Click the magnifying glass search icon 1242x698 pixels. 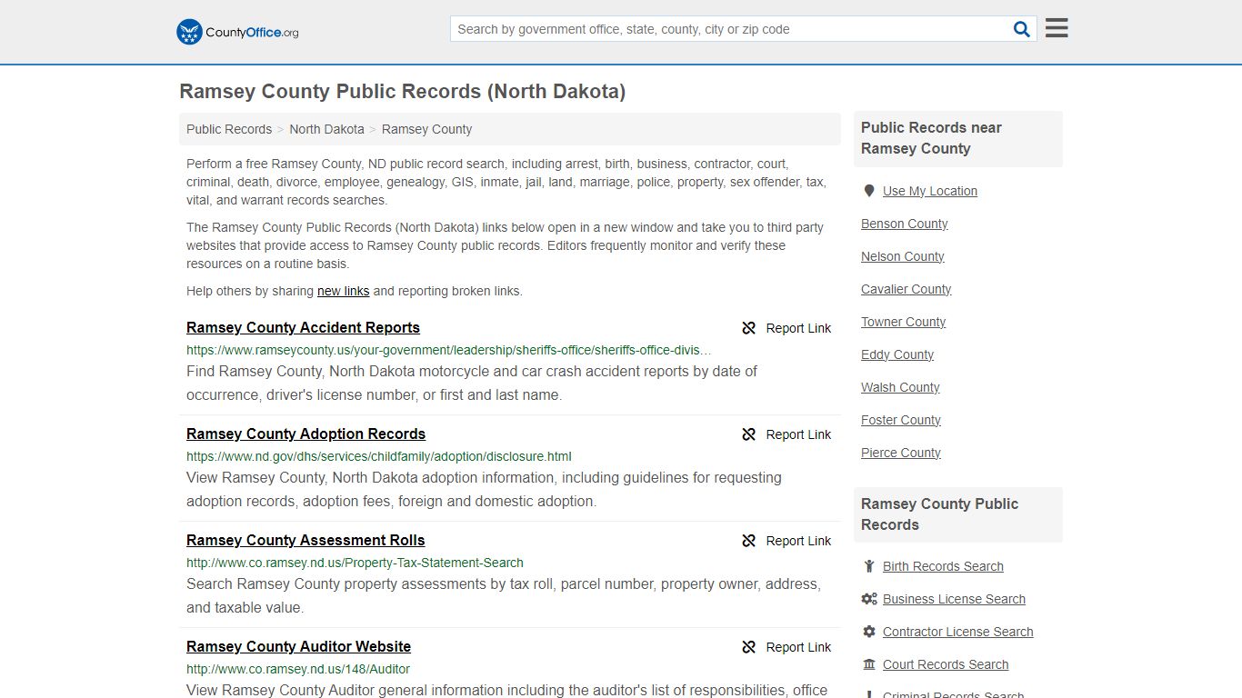tap(1022, 29)
